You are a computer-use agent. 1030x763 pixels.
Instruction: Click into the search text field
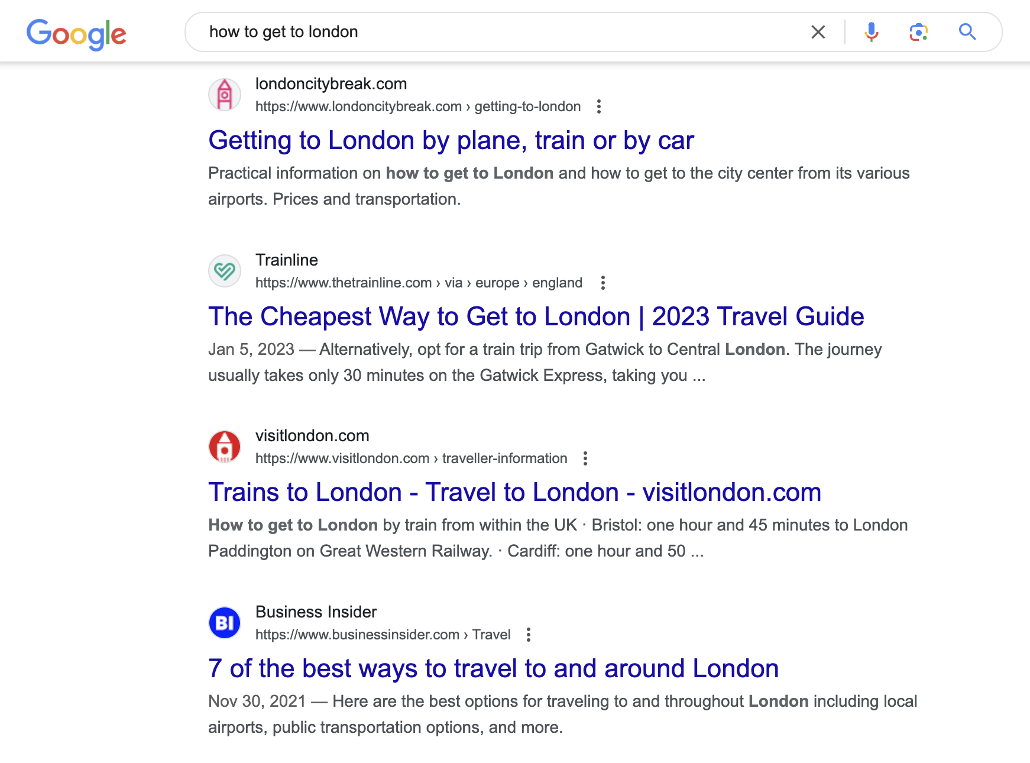point(503,32)
